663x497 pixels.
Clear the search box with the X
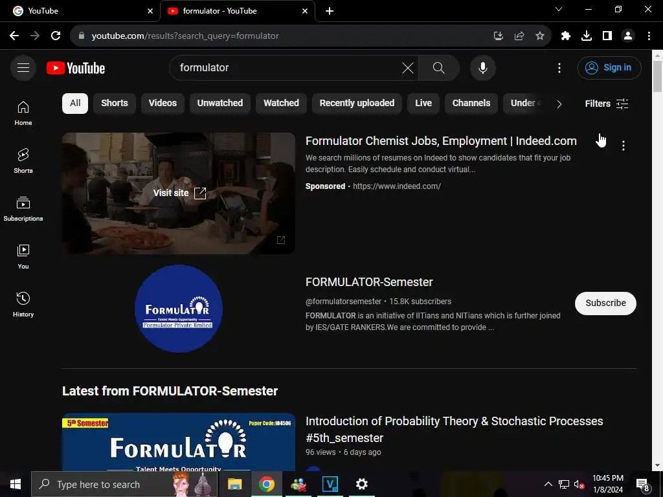tap(408, 67)
